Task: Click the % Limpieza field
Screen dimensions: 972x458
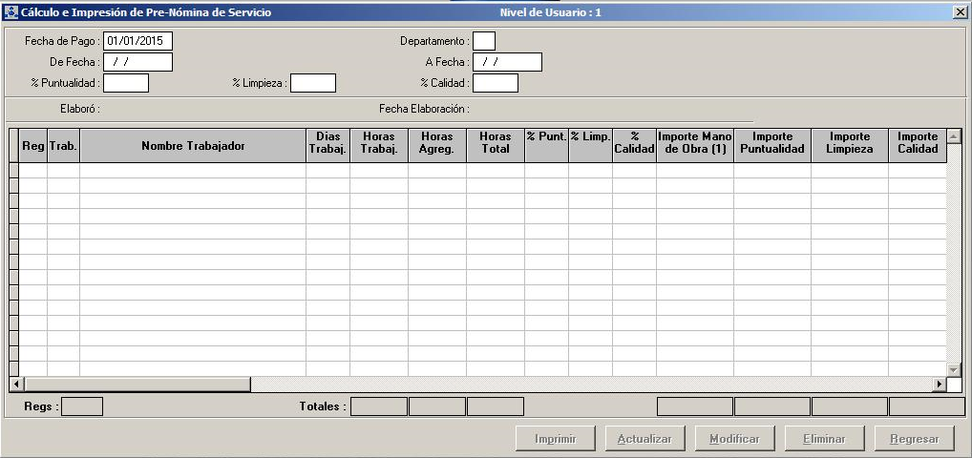Action: [313, 83]
